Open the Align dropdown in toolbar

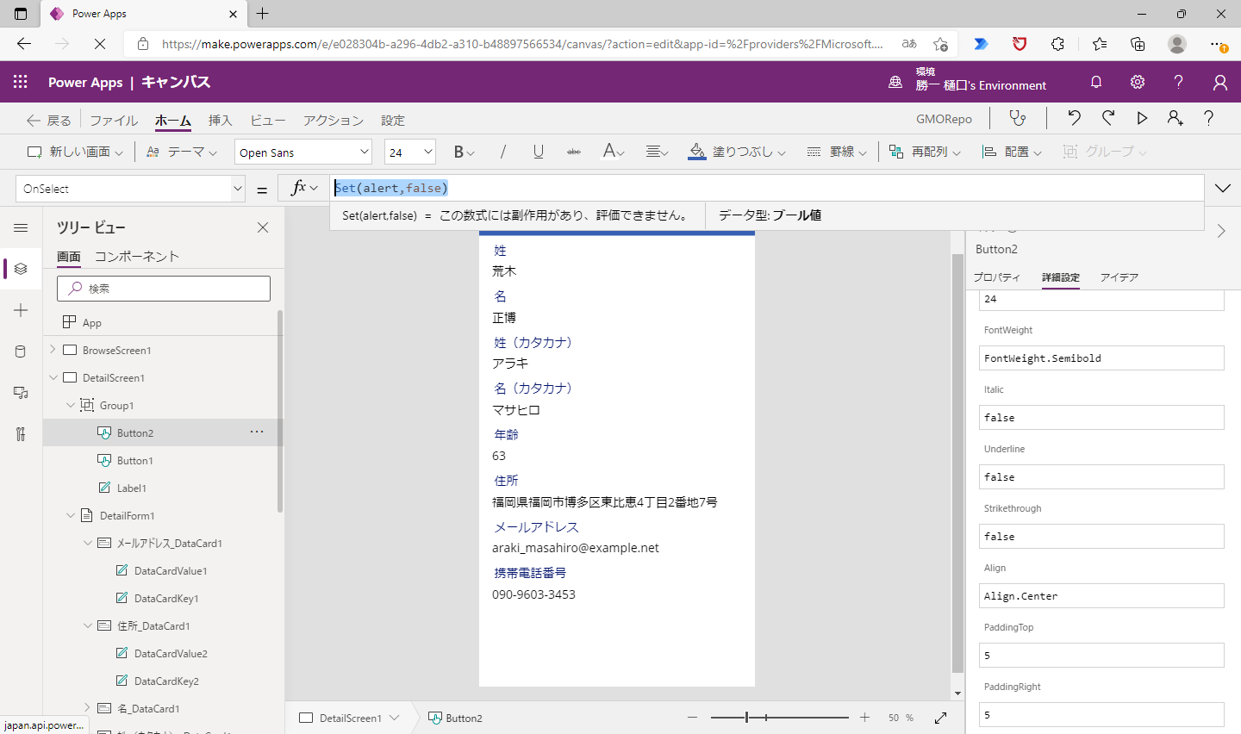[1012, 152]
